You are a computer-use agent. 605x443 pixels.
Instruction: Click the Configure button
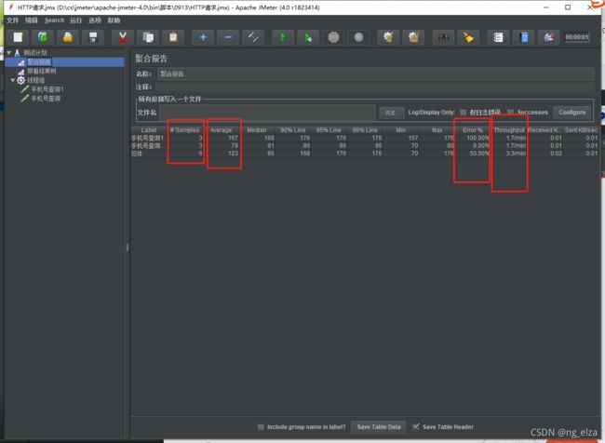pos(572,113)
